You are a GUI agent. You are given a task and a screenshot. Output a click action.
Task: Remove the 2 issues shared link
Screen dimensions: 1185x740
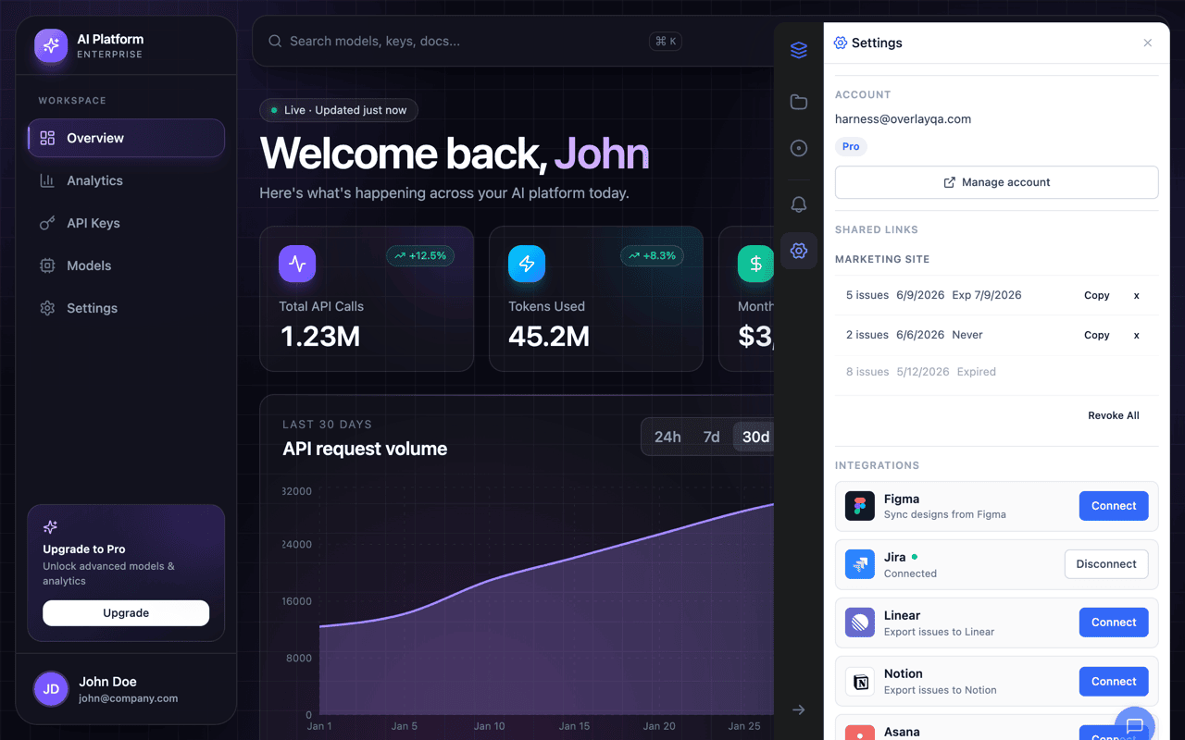pos(1137,335)
